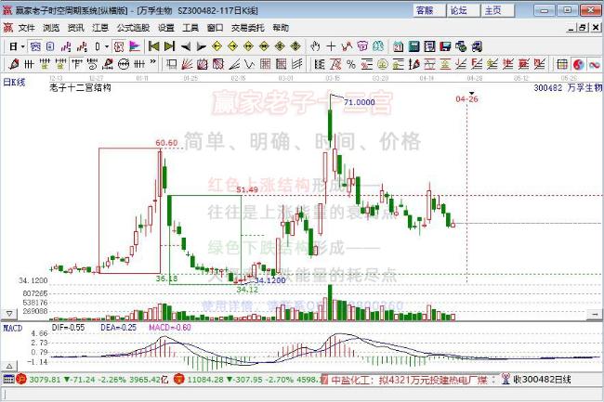Click the 客服 button
The height and width of the screenshot is (402, 604).
click(430, 10)
